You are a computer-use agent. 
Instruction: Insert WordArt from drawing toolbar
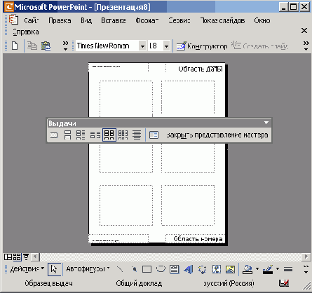pos(189,269)
